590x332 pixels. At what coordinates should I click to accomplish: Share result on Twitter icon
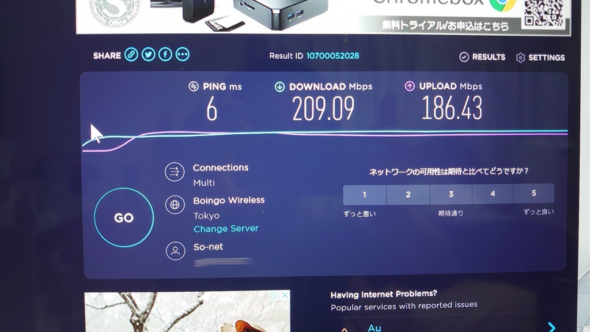click(148, 55)
